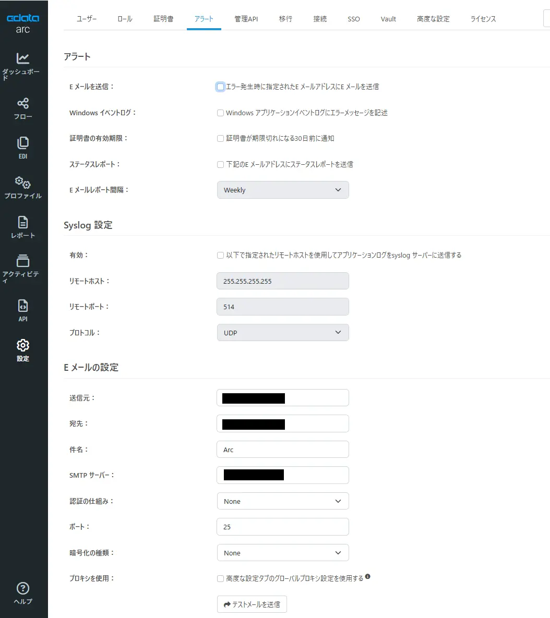Switch to the ライセンス tab
This screenshot has width=550, height=618.
(x=483, y=19)
